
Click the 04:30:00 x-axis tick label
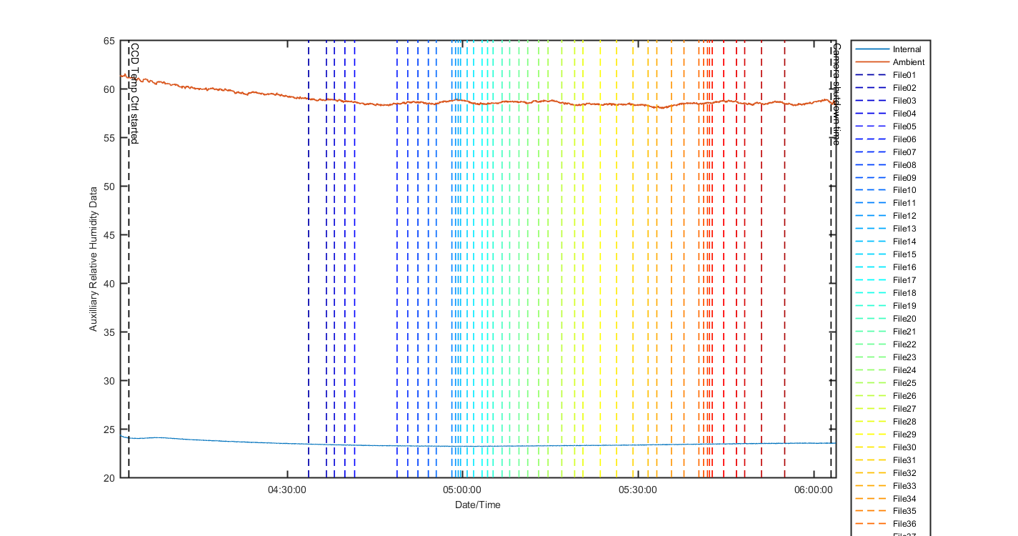(x=287, y=490)
